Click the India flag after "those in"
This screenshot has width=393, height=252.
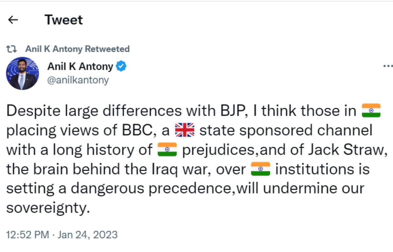pyautogui.click(x=371, y=111)
